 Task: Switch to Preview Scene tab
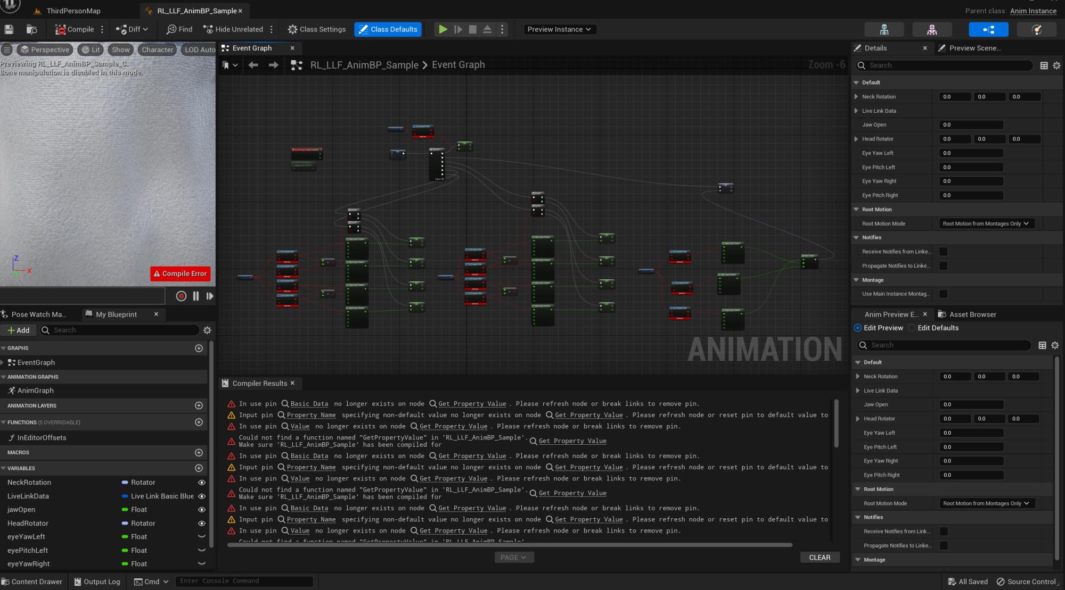(x=974, y=48)
